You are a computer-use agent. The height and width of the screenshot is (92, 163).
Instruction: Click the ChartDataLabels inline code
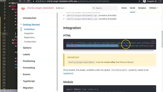[119, 70]
